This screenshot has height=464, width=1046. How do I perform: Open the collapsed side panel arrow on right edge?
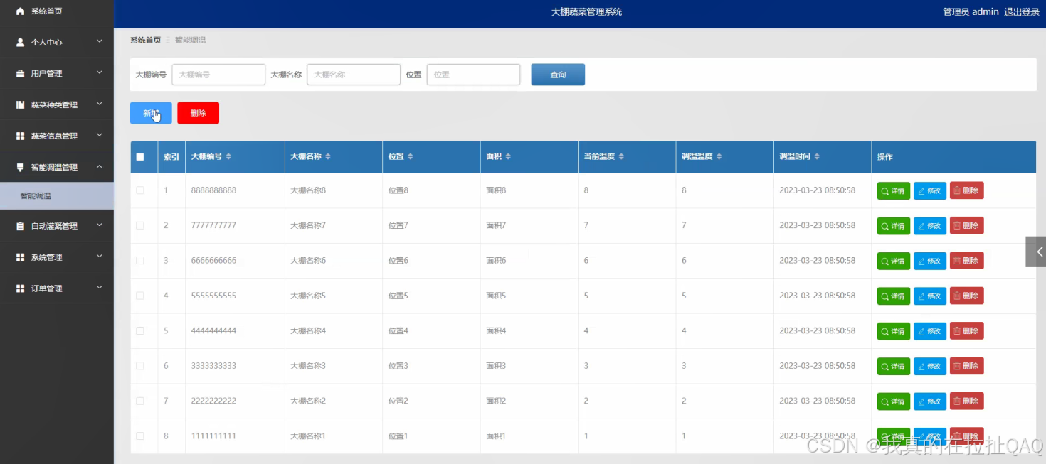pos(1036,252)
